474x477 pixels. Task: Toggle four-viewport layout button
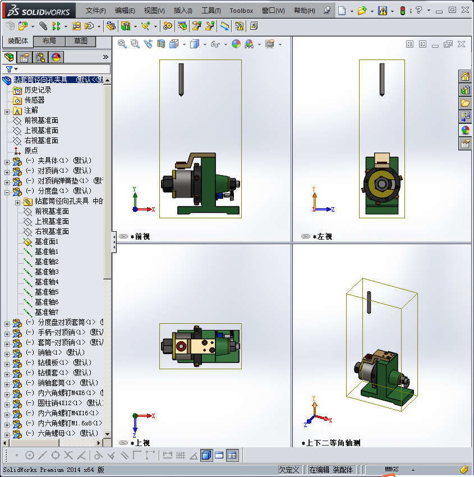click(x=232, y=455)
